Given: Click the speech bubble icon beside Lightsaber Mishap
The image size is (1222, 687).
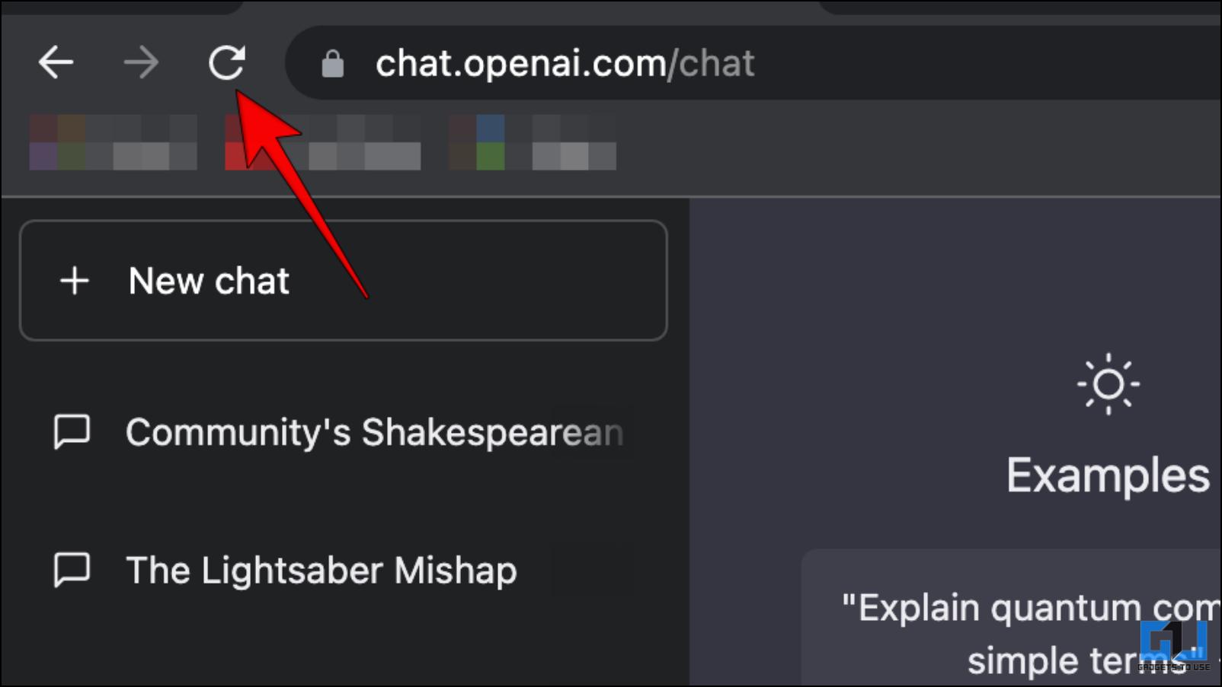Looking at the screenshot, I should pyautogui.click(x=72, y=570).
